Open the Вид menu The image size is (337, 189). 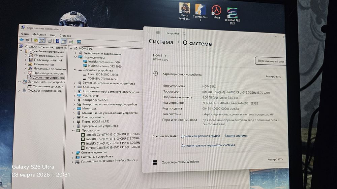(53, 35)
